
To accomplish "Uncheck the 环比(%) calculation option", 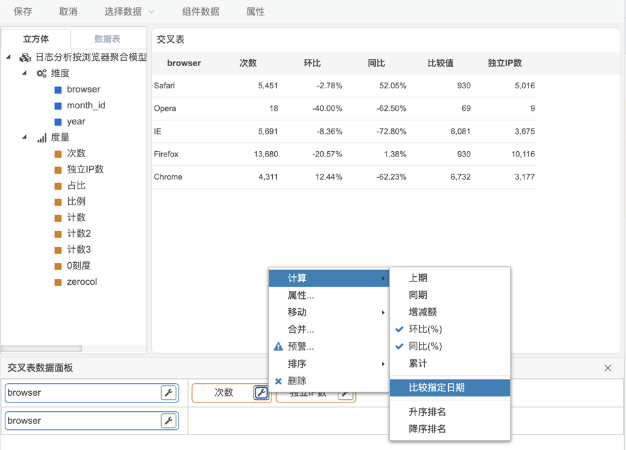I will [425, 329].
